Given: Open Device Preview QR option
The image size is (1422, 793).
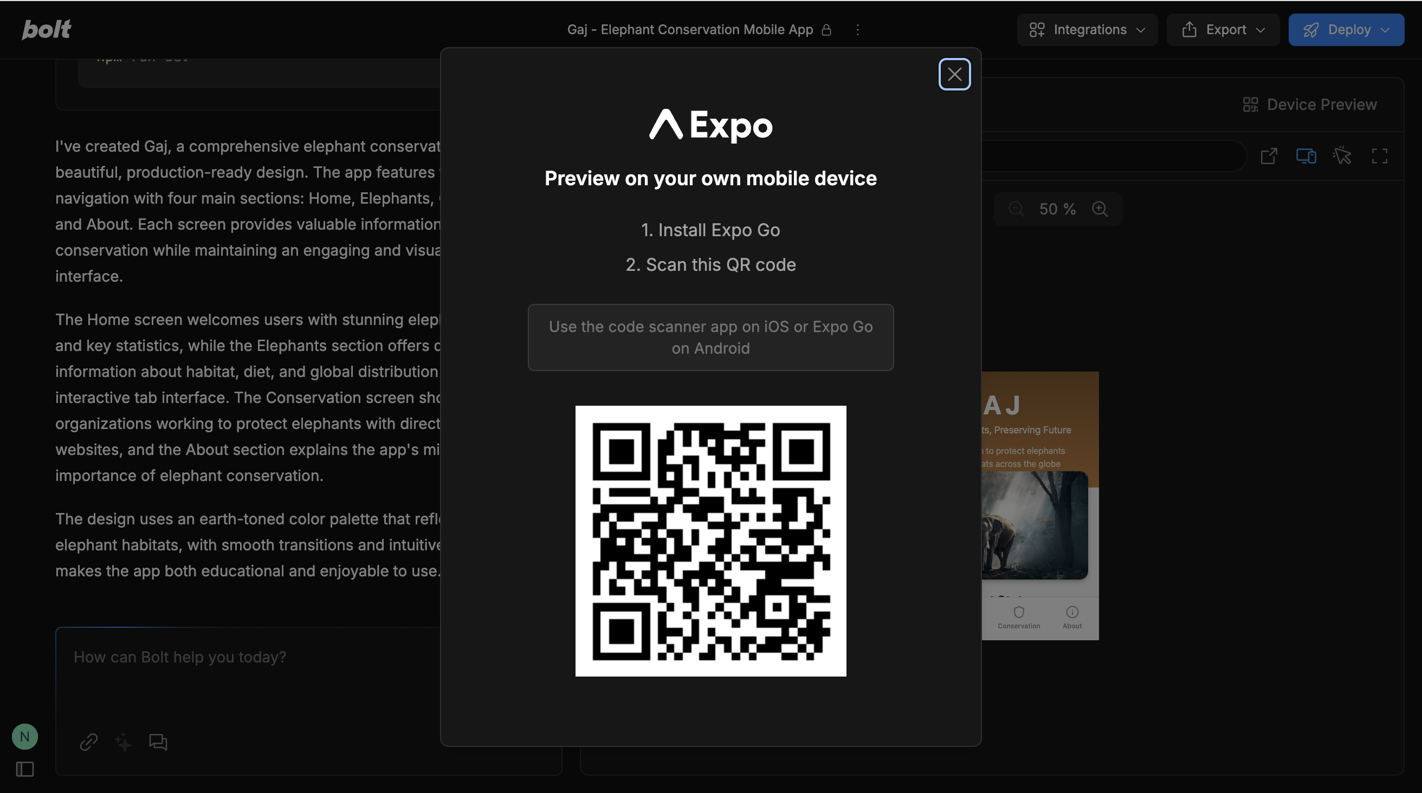Looking at the screenshot, I should [1309, 105].
